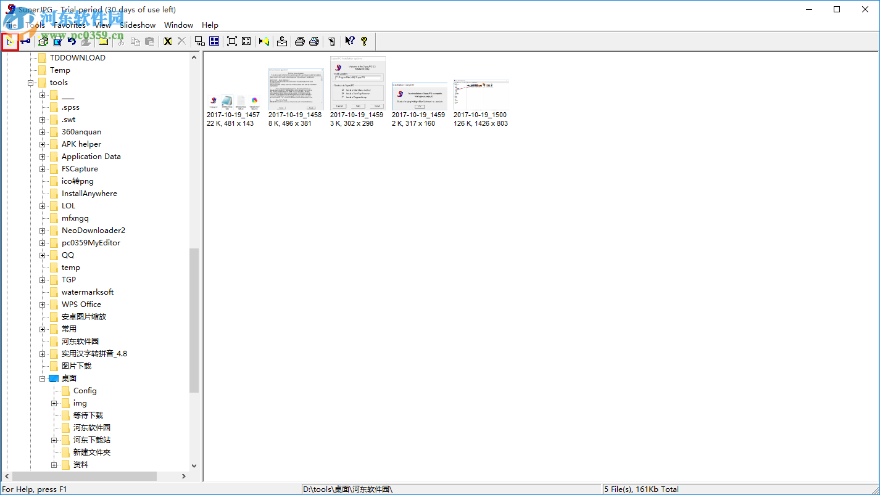Click status path D:\tools\桌面\河东软件园\
Viewport: 880px width, 495px height.
coord(347,489)
